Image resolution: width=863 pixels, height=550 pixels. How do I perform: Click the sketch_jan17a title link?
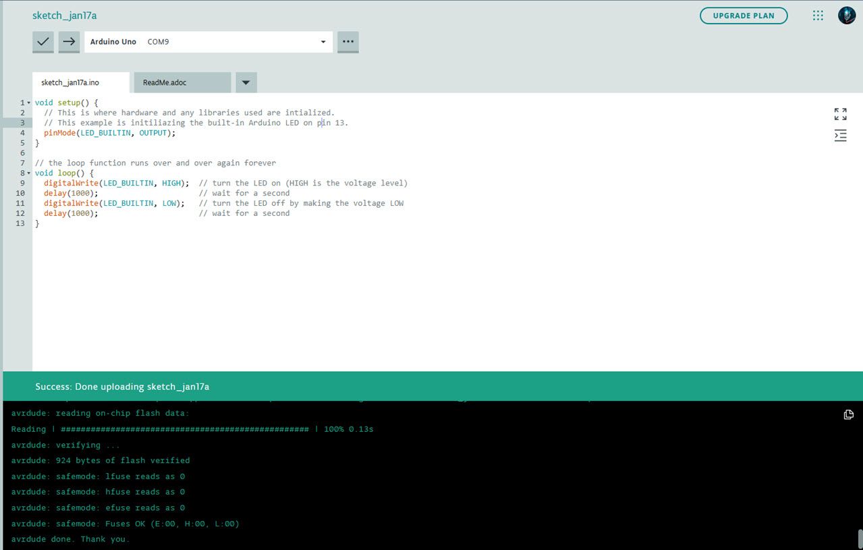(64, 15)
